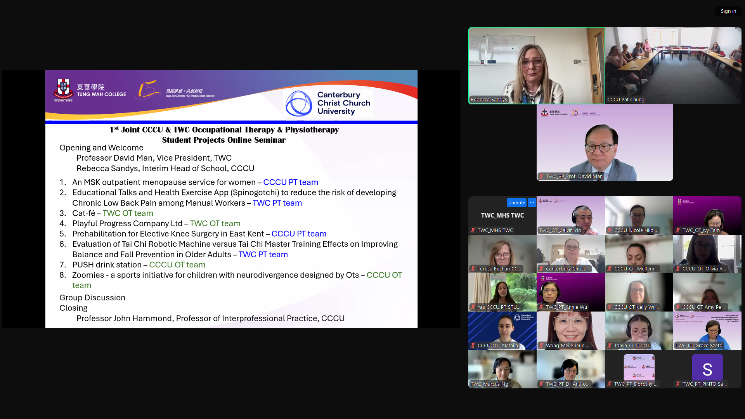Select TWC_OT_Calvin Yip video tile

pos(571,215)
